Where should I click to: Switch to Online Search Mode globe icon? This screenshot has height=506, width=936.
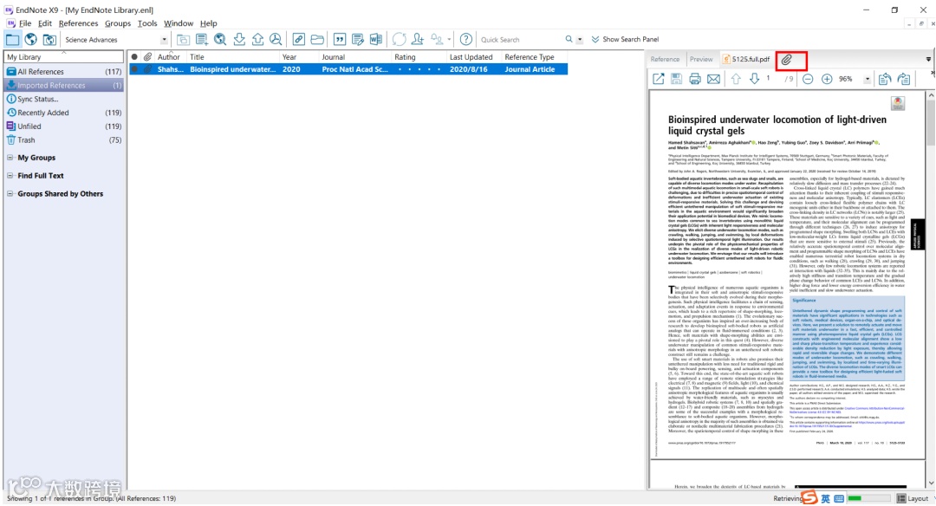30,39
